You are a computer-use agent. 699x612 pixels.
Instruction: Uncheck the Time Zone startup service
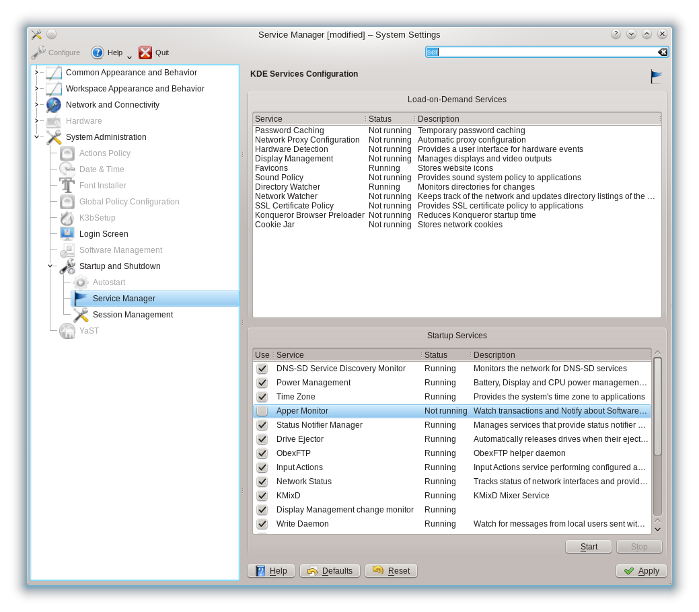click(262, 397)
